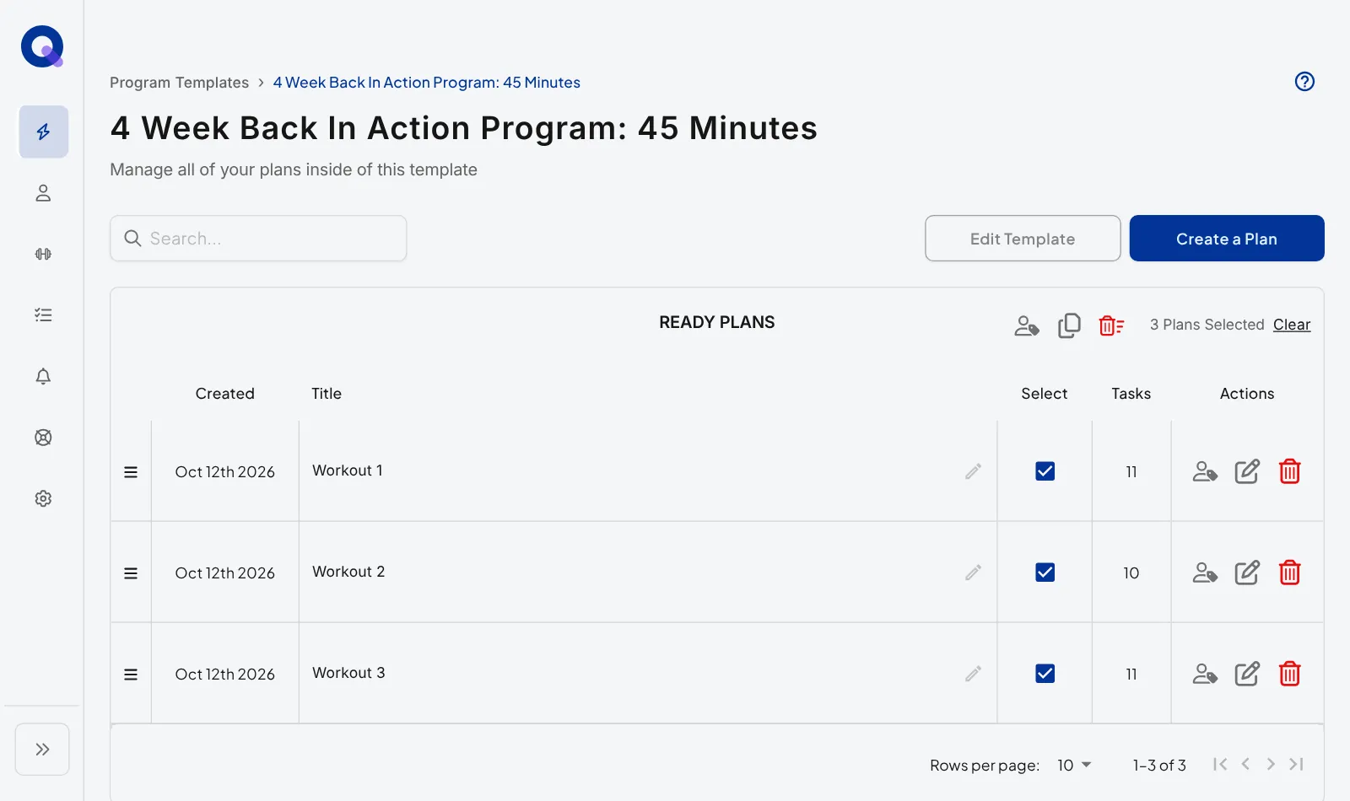The height and width of the screenshot is (801, 1350).
Task: Go to Program Templates breadcrumb
Action: click(179, 83)
